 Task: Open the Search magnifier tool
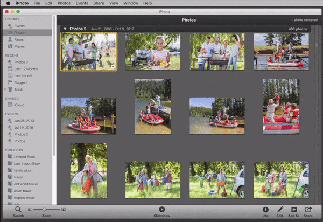[x=18, y=209]
